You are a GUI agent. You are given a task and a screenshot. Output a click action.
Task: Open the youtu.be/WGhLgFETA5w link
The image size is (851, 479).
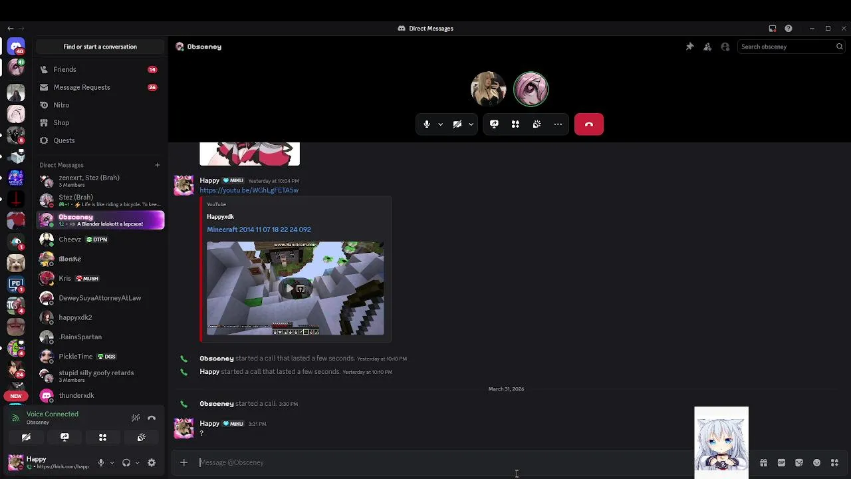(249, 190)
